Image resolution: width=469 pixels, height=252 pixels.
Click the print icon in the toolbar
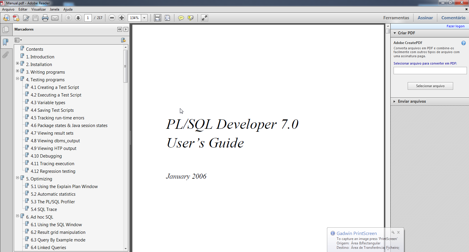coord(45,18)
